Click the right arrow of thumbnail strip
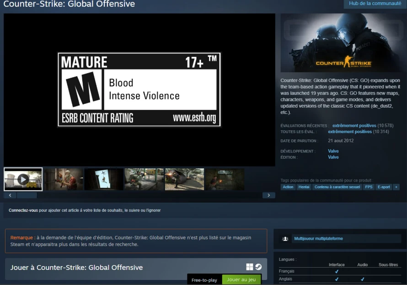Screen dimensions: 407x285 pyautogui.click(x=268, y=195)
